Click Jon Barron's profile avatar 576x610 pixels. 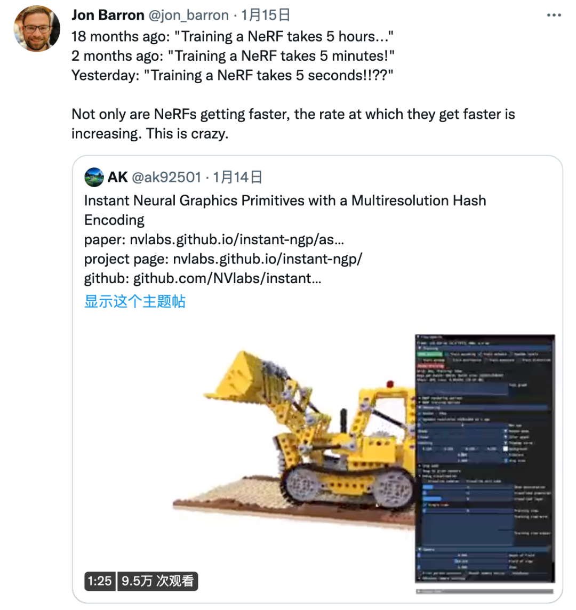click(x=37, y=29)
